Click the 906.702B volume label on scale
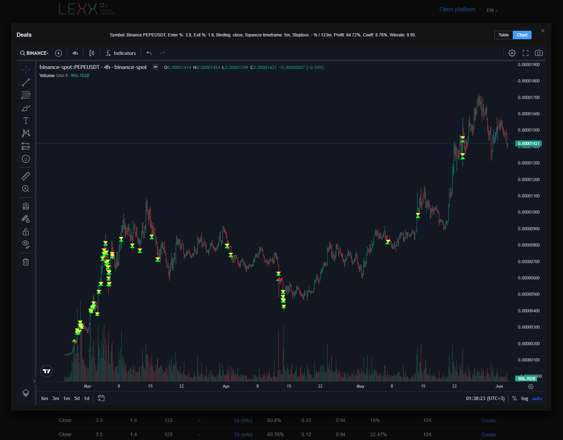The image size is (563, 440). (526, 378)
